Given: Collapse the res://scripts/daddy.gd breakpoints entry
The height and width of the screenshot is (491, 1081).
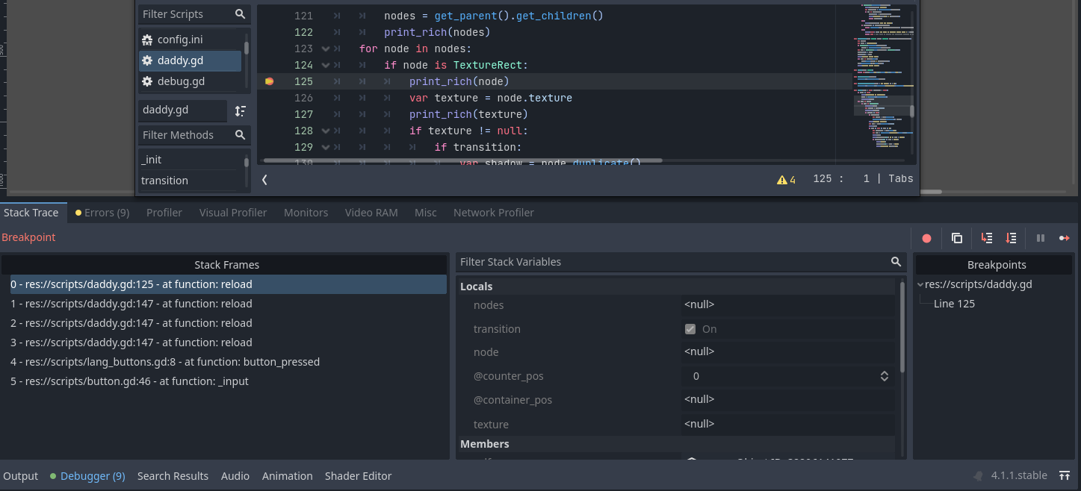Looking at the screenshot, I should 920,284.
